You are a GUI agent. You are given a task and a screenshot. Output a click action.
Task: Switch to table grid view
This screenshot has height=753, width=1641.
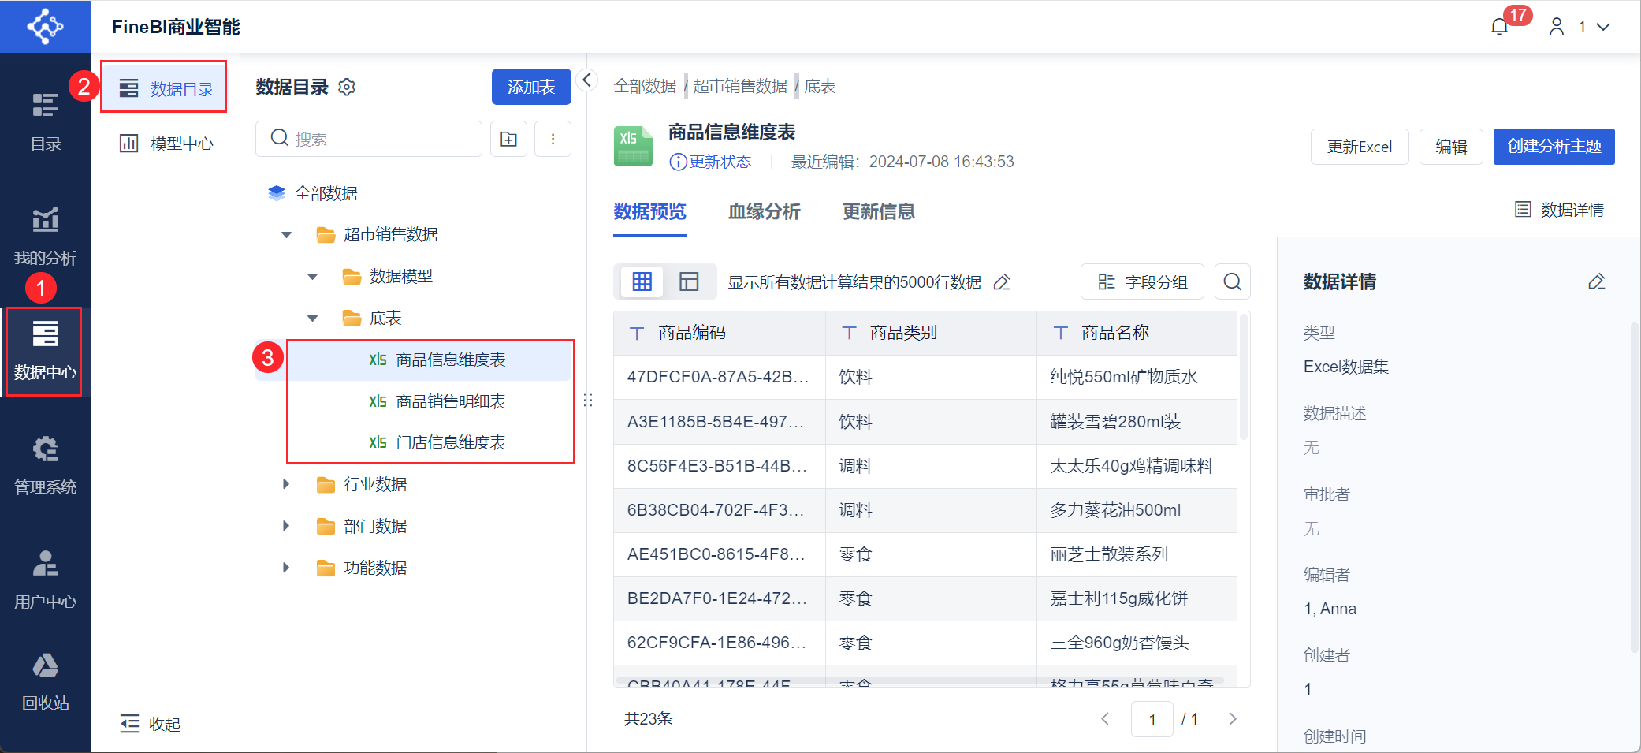click(642, 281)
